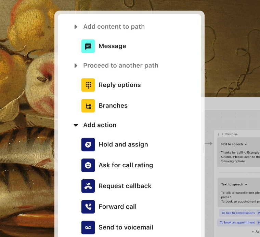Image resolution: width=260 pixels, height=237 pixels.
Task: Select the Forward call icon
Action: pyautogui.click(x=88, y=207)
